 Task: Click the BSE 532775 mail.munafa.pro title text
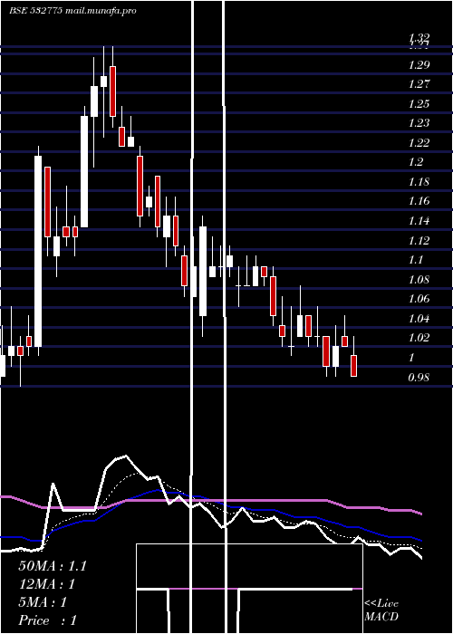point(72,11)
